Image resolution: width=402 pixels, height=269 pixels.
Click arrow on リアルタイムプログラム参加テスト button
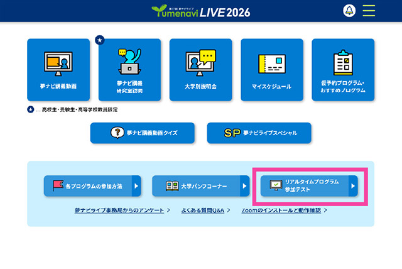point(353,186)
